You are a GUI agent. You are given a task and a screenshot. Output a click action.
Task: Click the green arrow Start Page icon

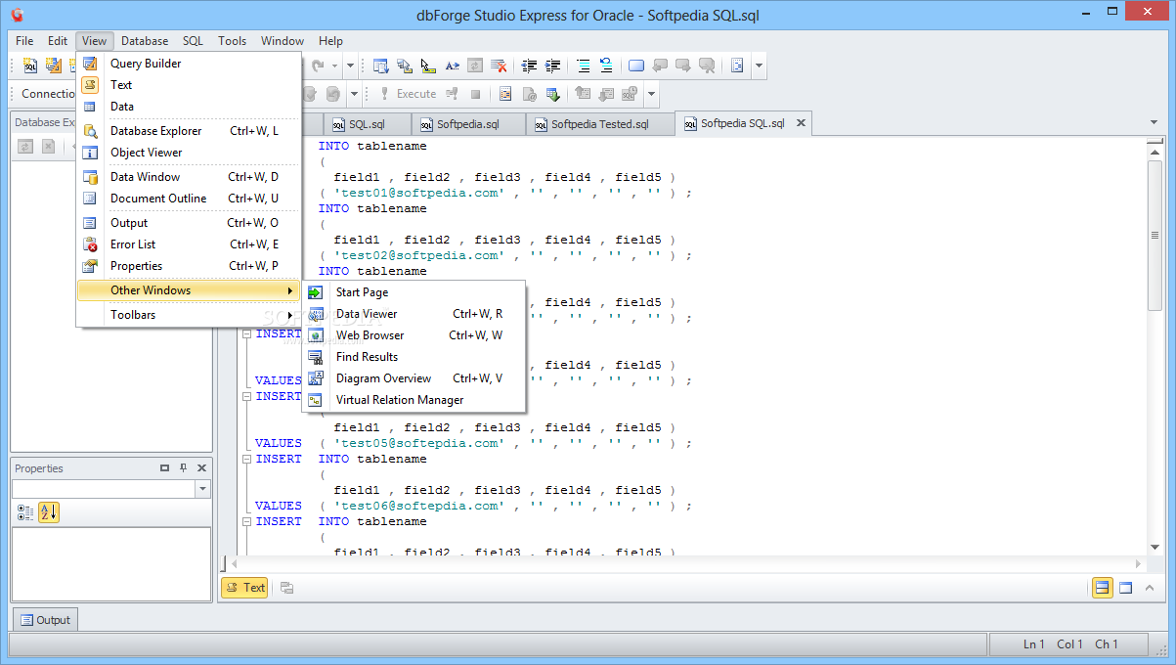coord(316,292)
